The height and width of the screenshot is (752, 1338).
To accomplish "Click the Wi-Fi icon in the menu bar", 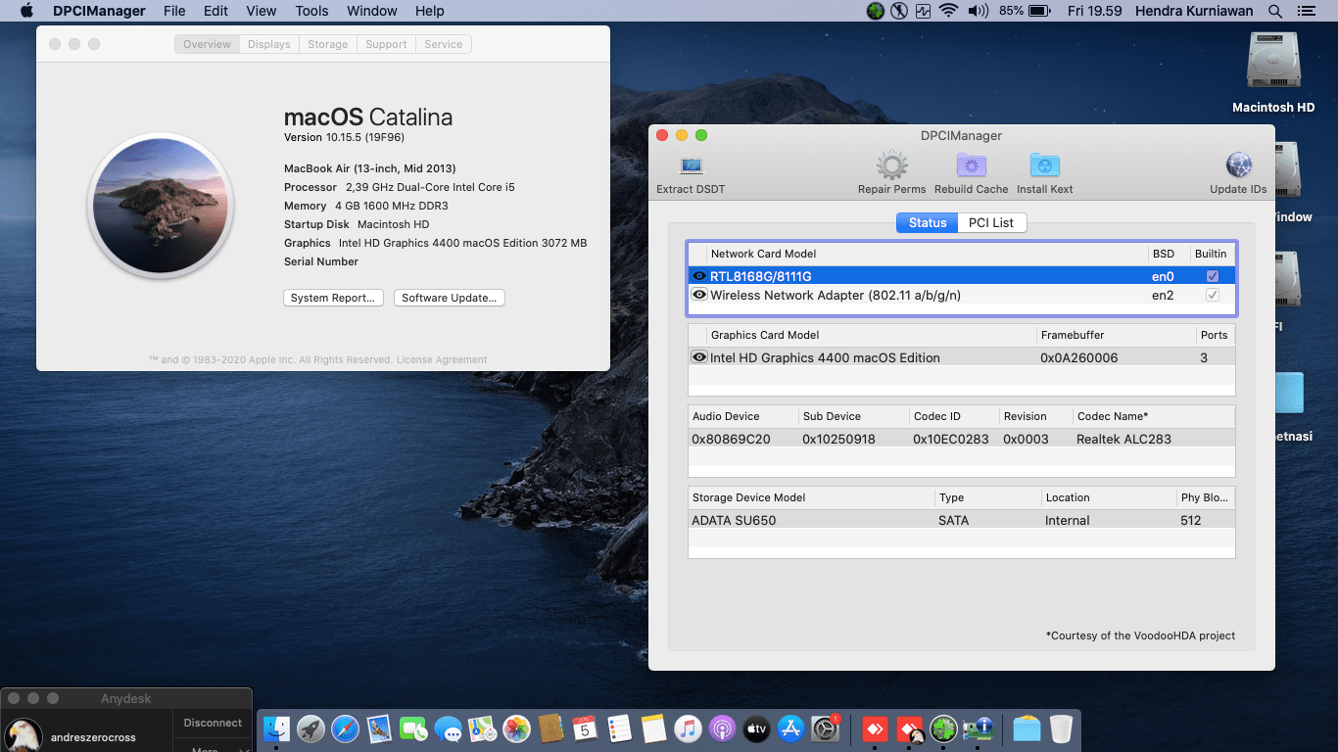I will point(948,11).
